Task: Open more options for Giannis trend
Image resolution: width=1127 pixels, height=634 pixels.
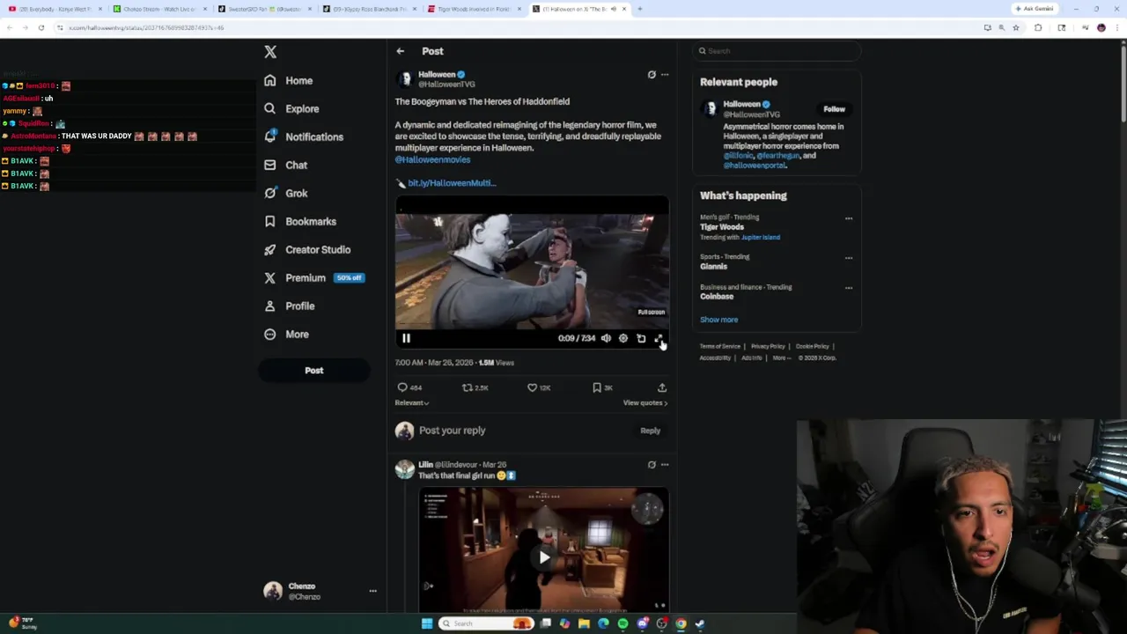Action: 849,258
